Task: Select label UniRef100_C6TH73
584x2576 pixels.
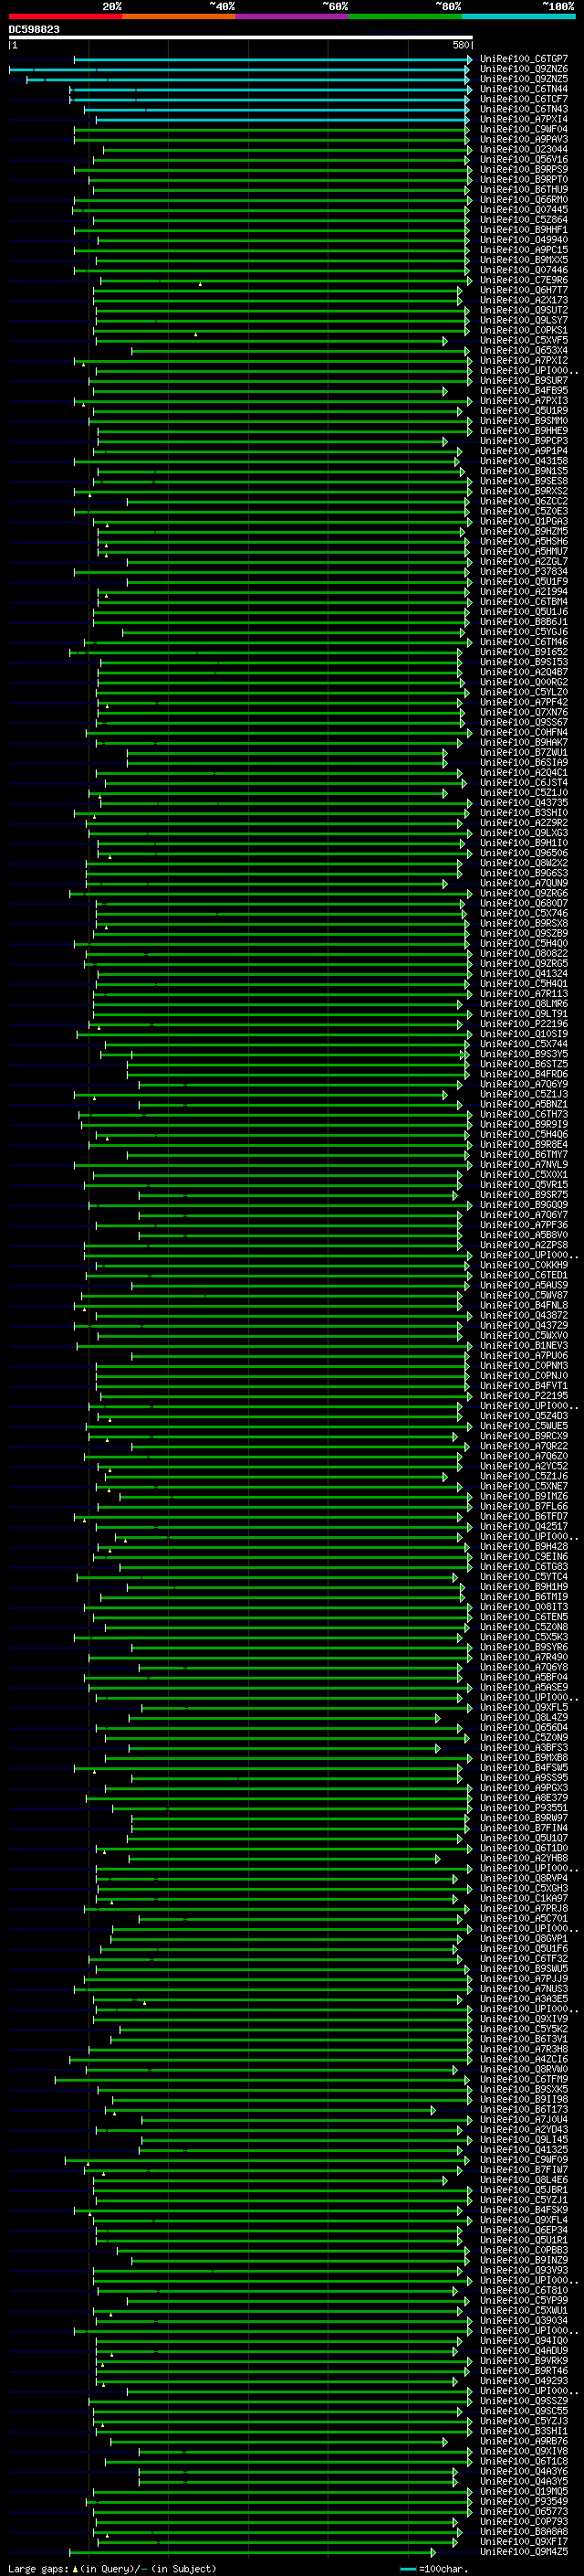Action: coord(524,1114)
